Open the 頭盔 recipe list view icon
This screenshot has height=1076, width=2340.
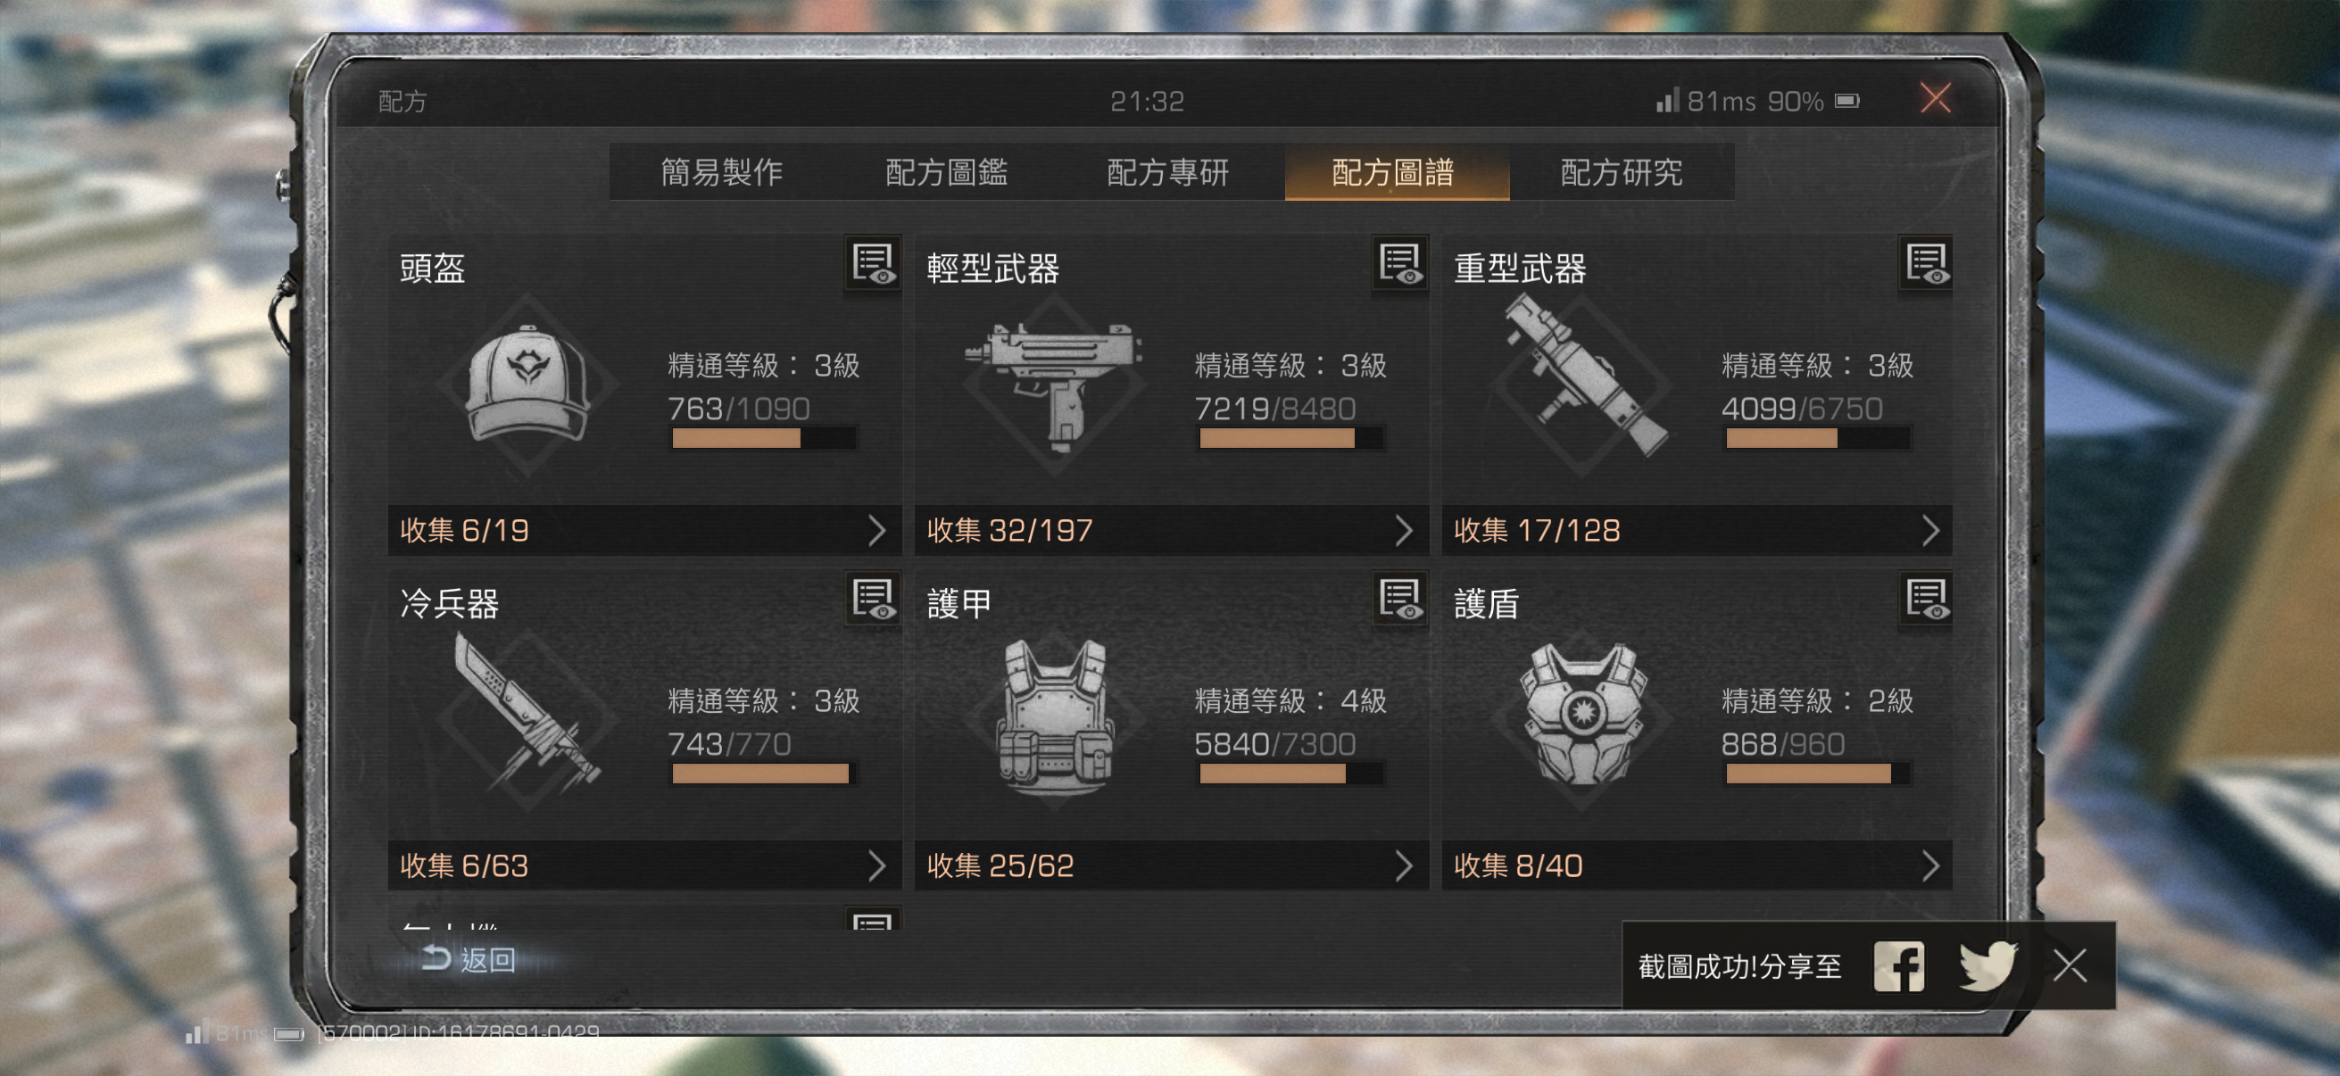[873, 264]
